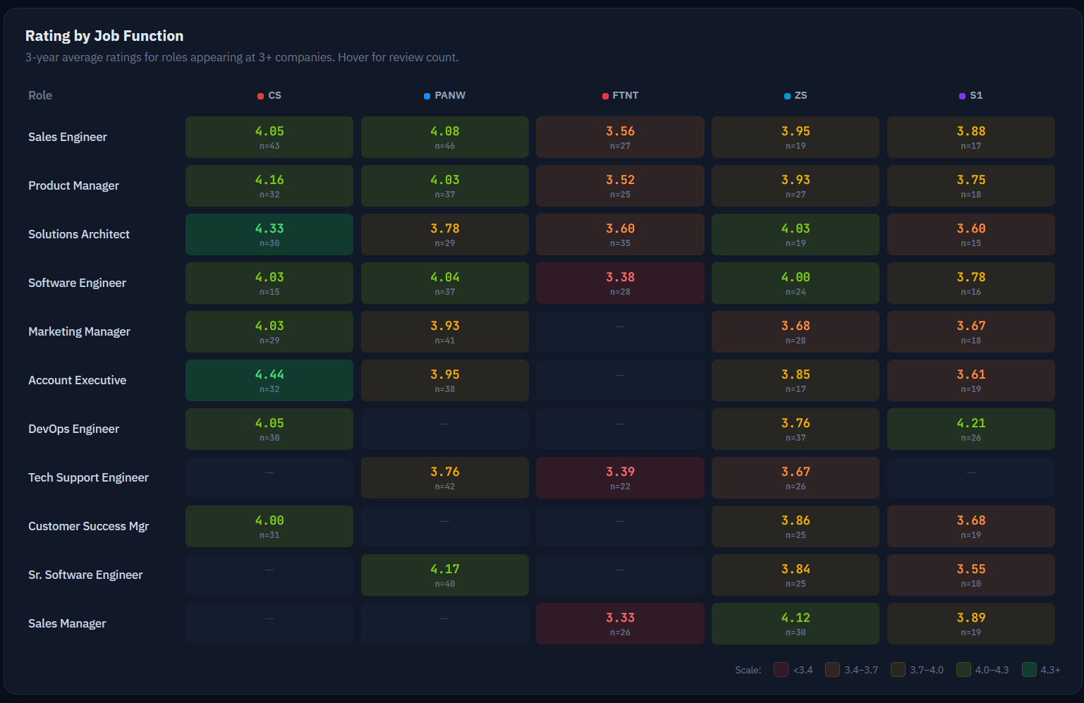Click the Sales Engineer row label
The width and height of the screenshot is (1084, 703).
(x=68, y=137)
